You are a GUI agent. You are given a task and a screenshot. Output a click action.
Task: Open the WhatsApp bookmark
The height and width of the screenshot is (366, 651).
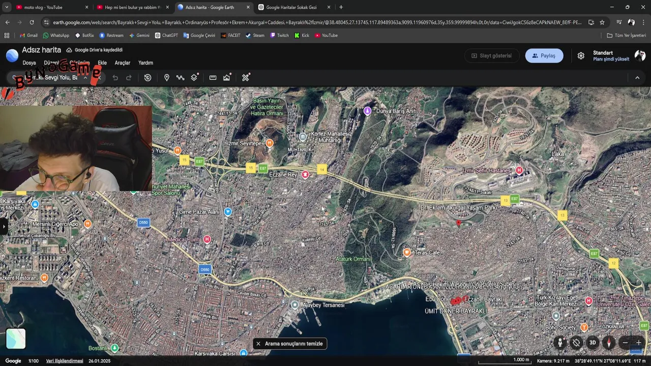point(56,36)
